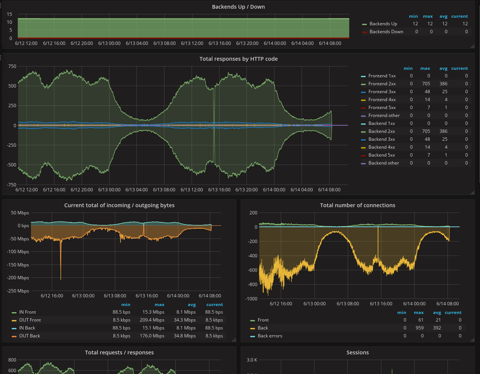Click the cyan color line beside Backend 1xx
The height and width of the screenshot is (374, 480).
pyautogui.click(x=363, y=124)
